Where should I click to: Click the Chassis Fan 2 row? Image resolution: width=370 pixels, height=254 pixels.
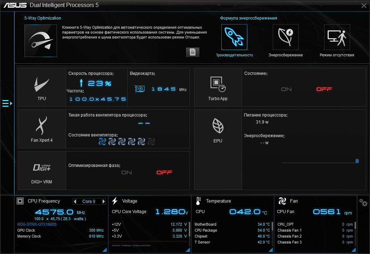click(315, 236)
